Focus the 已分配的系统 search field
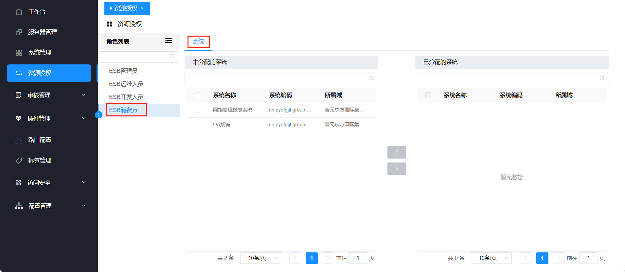The width and height of the screenshot is (625, 272). click(x=512, y=78)
